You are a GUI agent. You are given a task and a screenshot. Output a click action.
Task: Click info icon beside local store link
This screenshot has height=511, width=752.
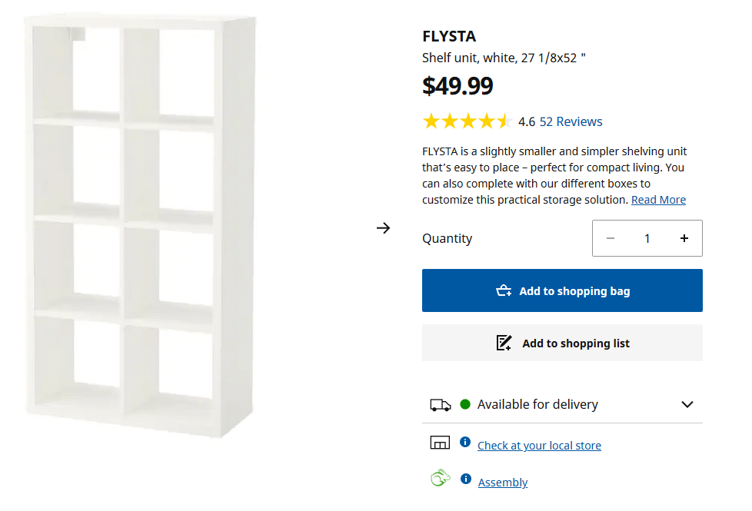coord(465,442)
